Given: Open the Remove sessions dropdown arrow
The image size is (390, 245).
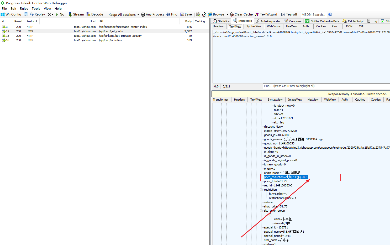Looking at the screenshot, I should (52, 15).
